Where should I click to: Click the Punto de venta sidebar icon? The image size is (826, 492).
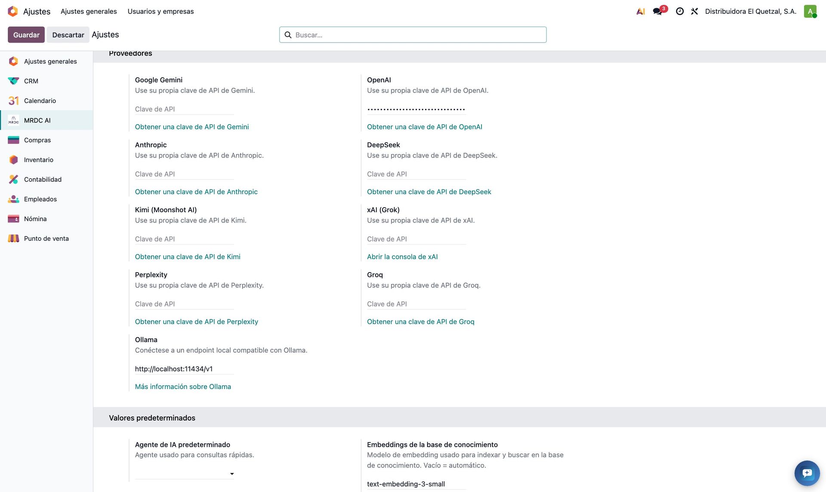click(x=13, y=238)
